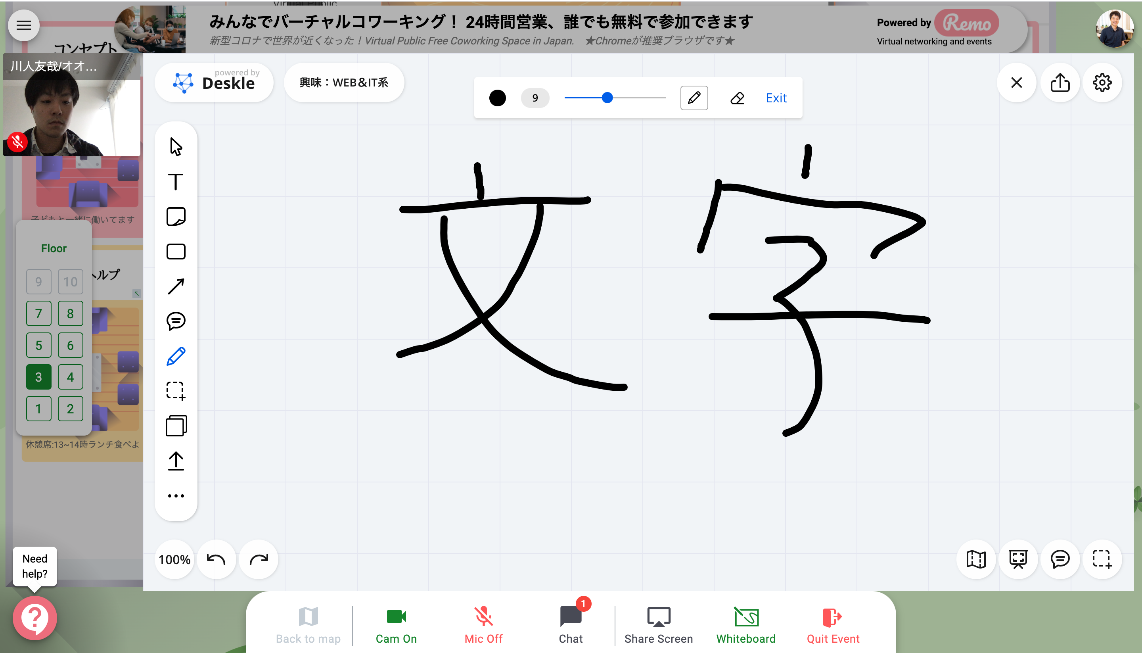Choose the rectangle shape tool
Screen dimensions: 1142x653
tap(176, 252)
